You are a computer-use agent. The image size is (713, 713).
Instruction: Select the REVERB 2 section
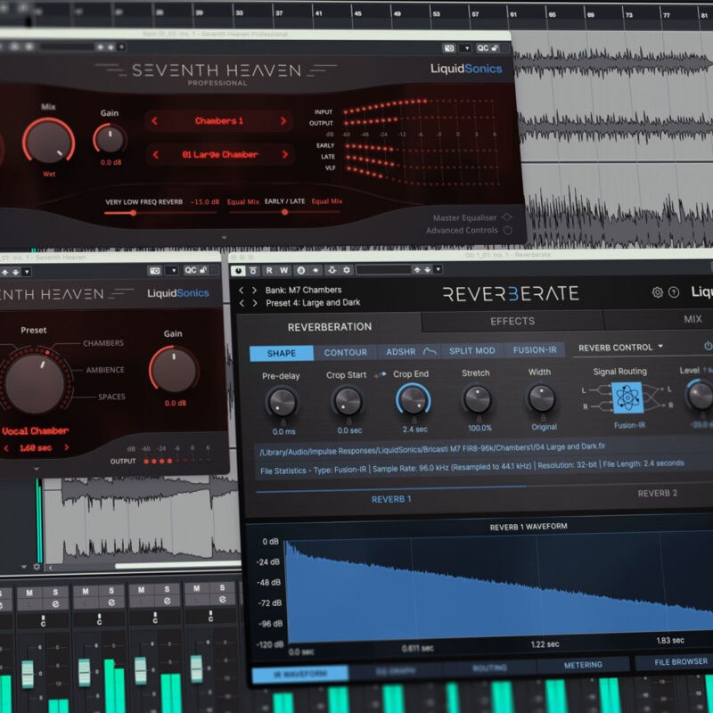(x=657, y=493)
